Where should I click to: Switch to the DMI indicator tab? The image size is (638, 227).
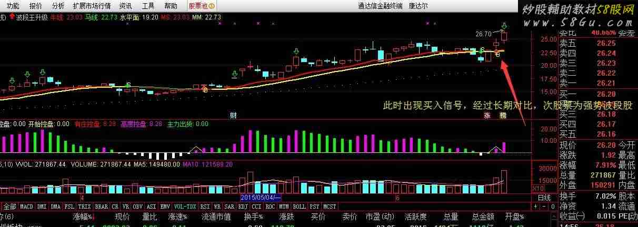click(x=42, y=207)
